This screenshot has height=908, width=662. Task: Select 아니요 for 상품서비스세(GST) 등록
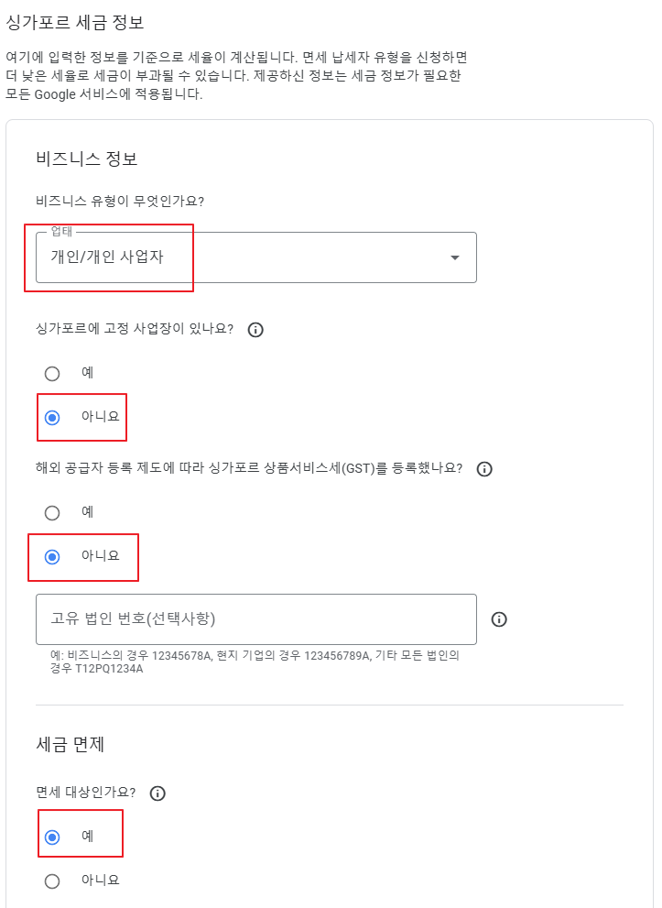pos(52,558)
